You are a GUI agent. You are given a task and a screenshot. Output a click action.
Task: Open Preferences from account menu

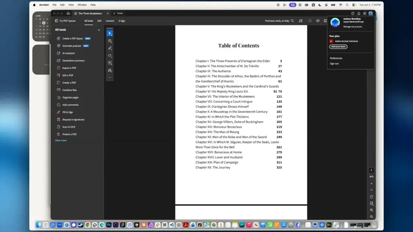coord(336,58)
